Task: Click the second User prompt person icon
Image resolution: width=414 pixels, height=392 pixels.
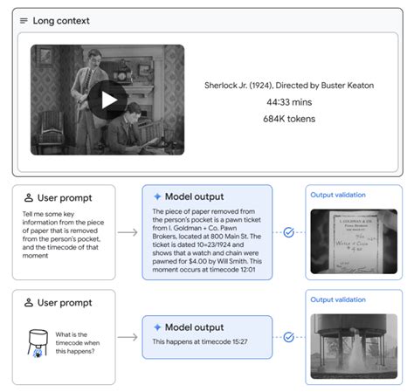Action: (29, 302)
